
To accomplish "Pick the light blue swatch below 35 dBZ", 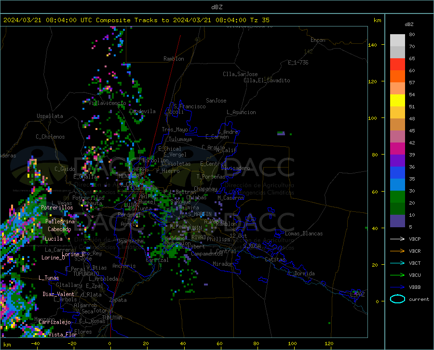I will pos(397,185).
